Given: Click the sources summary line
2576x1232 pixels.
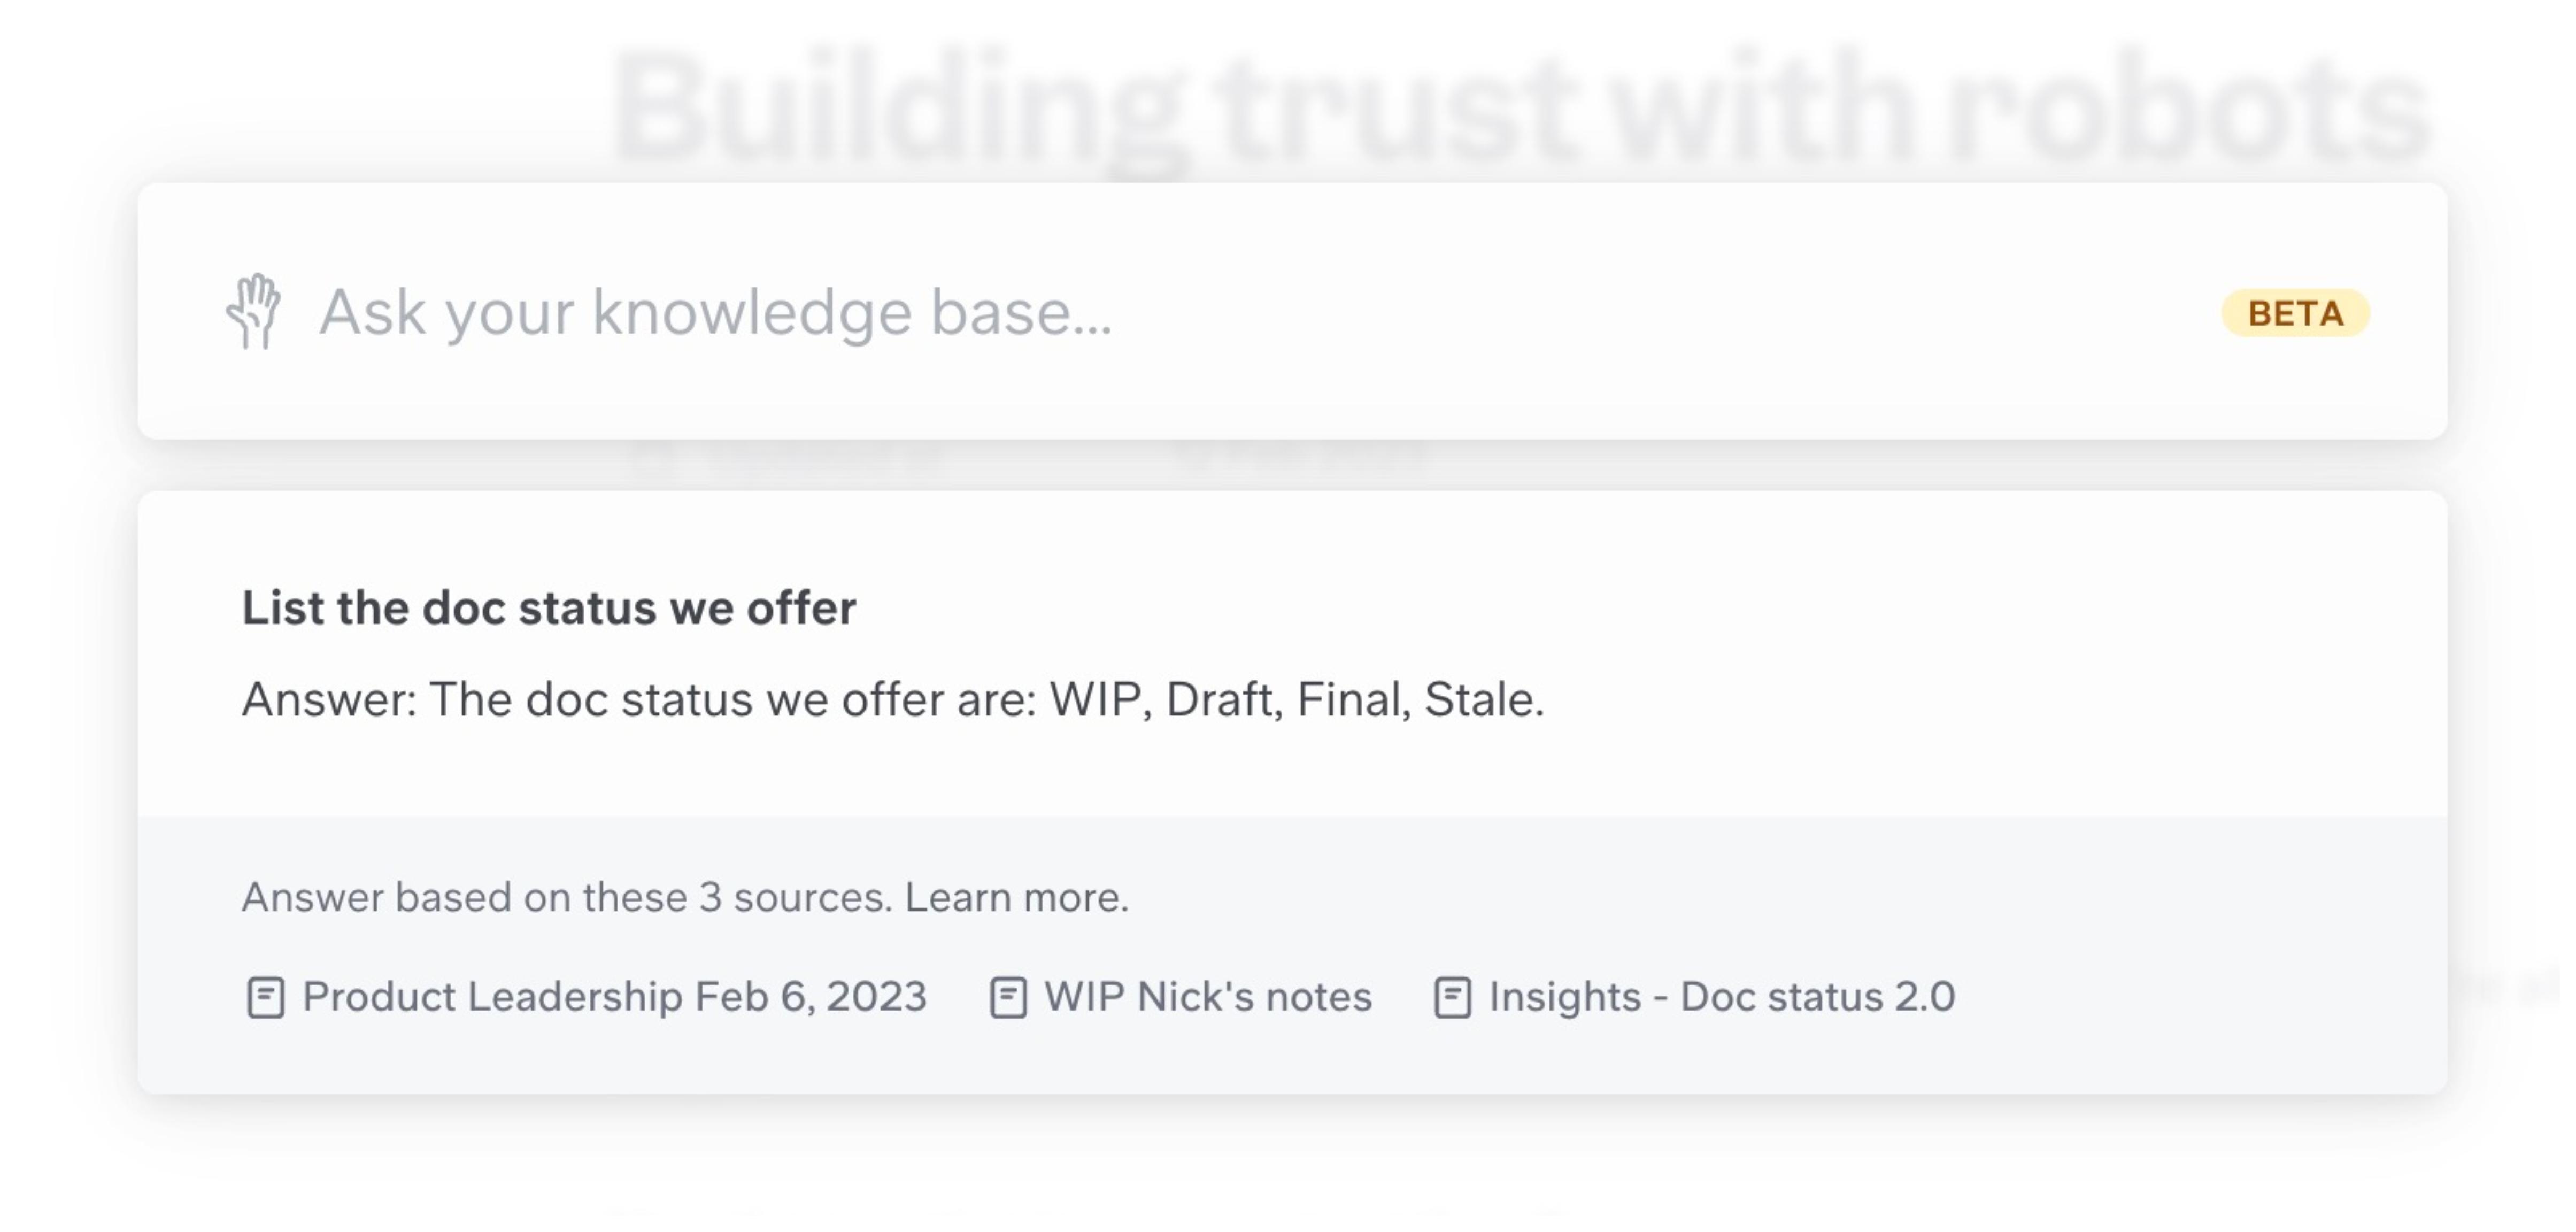Looking at the screenshot, I should [x=684, y=897].
